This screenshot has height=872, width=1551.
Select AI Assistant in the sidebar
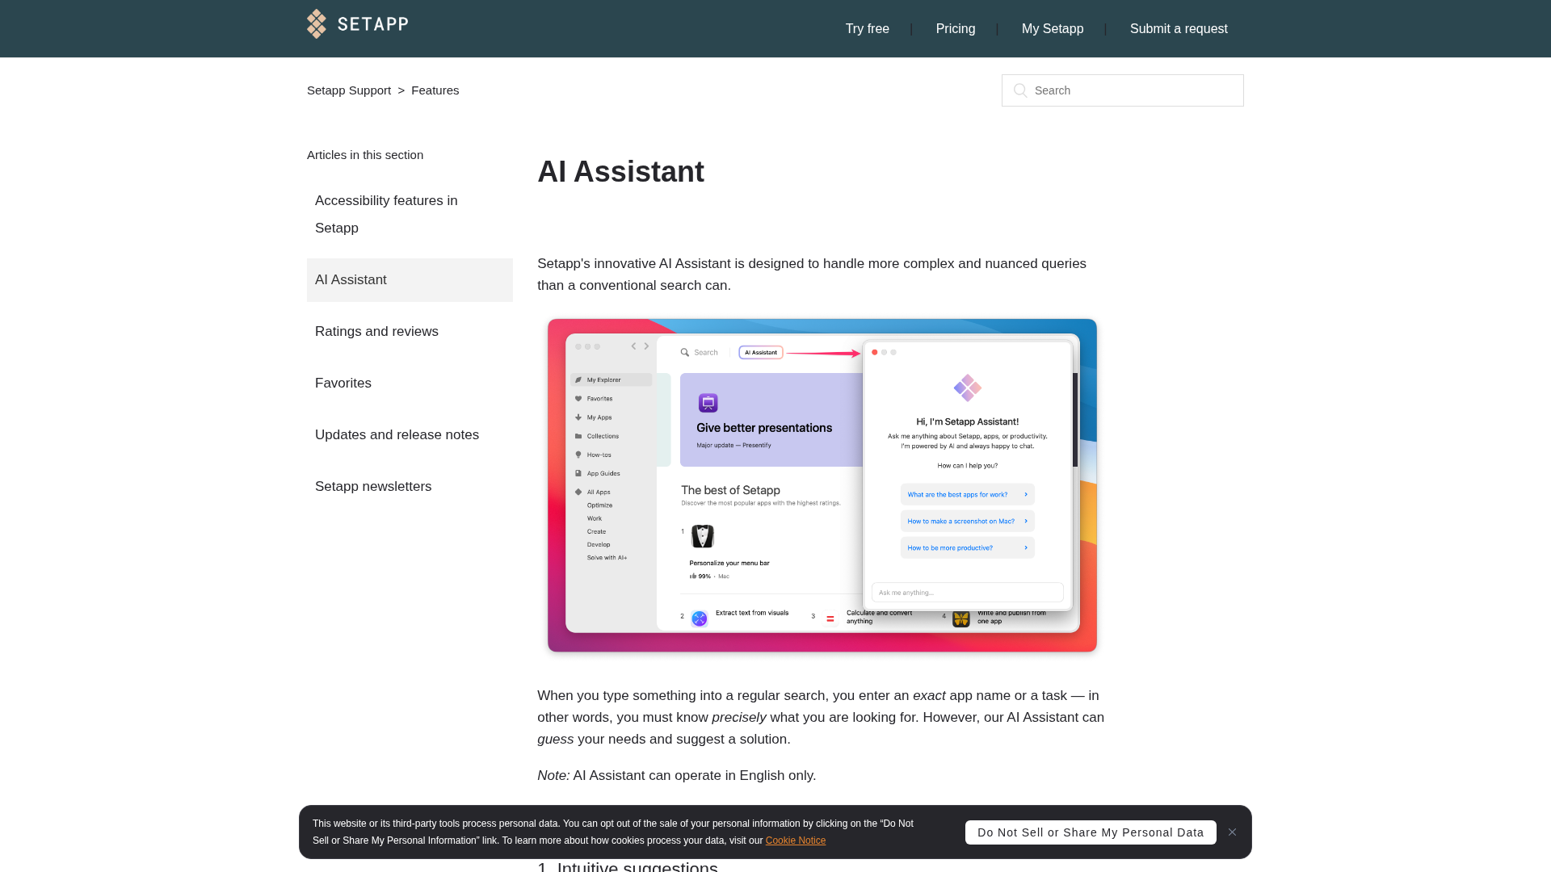point(351,280)
